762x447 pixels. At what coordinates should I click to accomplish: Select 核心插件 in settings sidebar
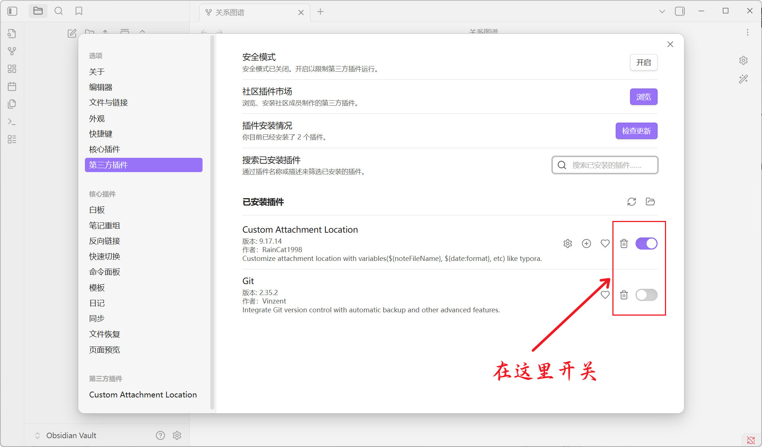(x=104, y=149)
